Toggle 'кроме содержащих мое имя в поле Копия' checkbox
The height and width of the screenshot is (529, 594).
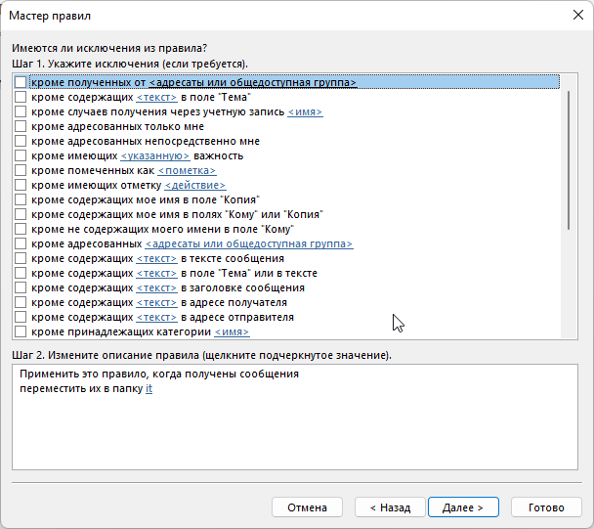tap(21, 199)
